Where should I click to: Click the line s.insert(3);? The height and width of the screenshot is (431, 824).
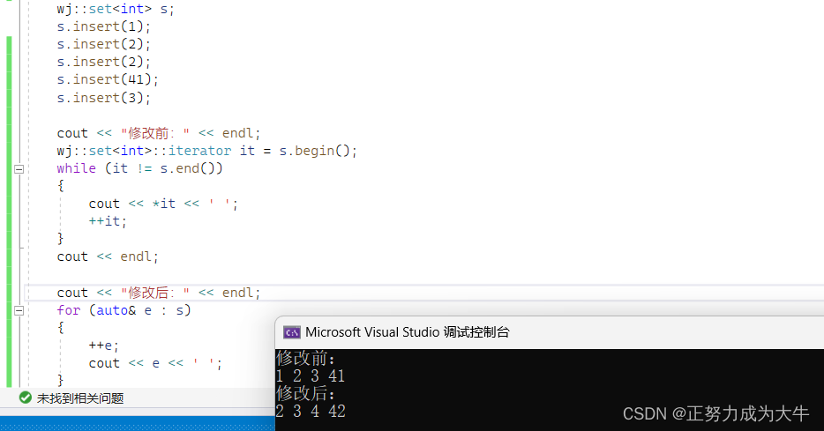click(103, 98)
